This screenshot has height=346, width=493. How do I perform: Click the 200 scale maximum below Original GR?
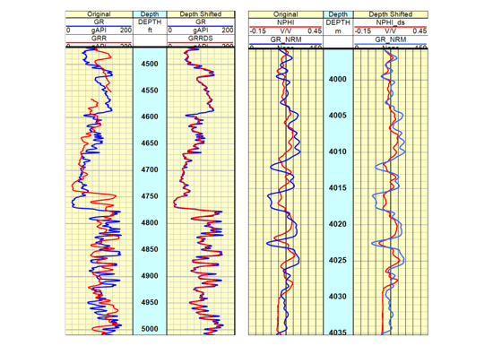[x=125, y=30]
